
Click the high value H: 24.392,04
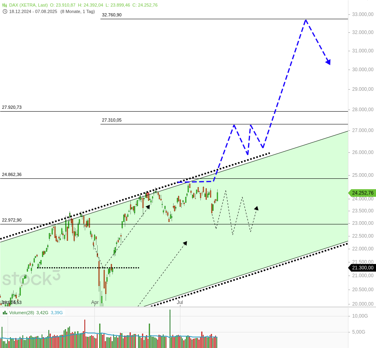tap(91, 5)
